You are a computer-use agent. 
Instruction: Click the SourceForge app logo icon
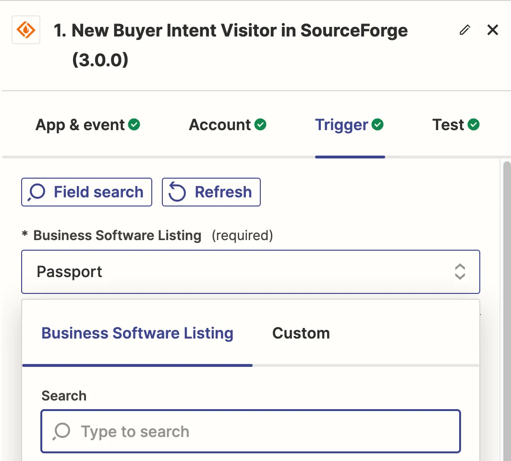[26, 30]
